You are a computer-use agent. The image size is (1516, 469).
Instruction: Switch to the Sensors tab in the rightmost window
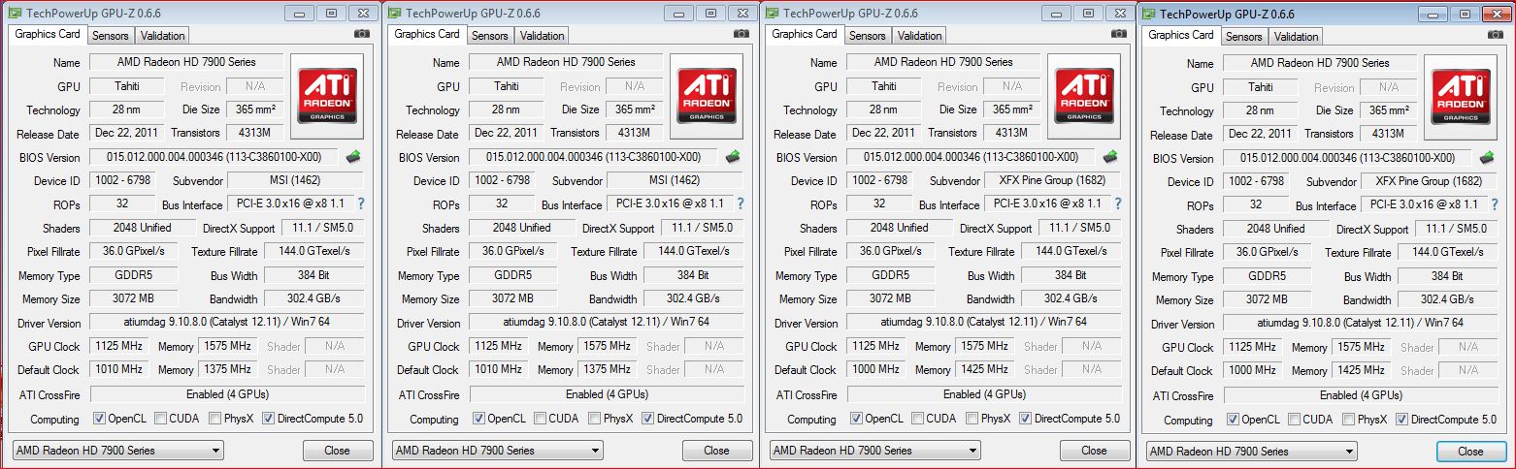pos(1243,37)
